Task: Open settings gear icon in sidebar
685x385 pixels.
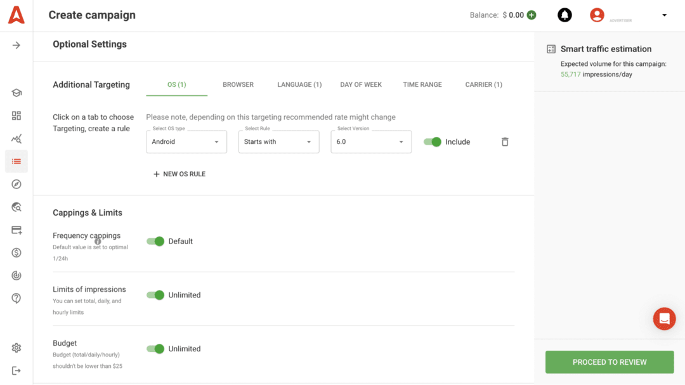Action: point(16,348)
